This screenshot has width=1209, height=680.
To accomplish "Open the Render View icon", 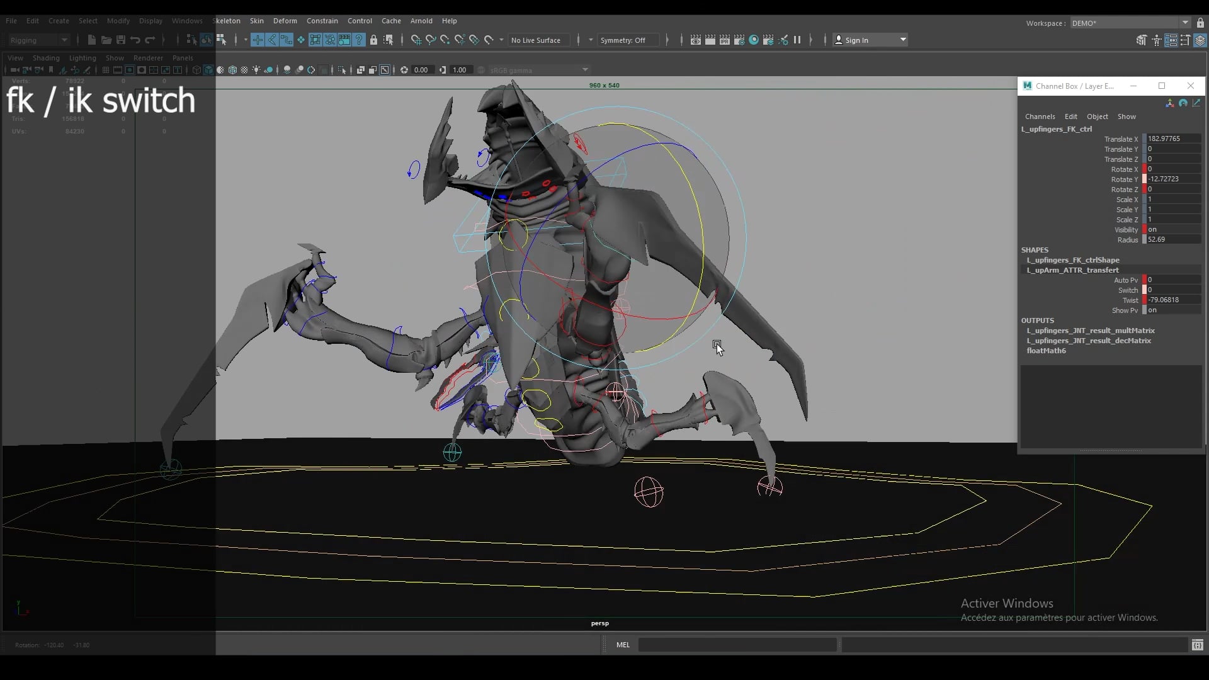I will [x=696, y=40].
